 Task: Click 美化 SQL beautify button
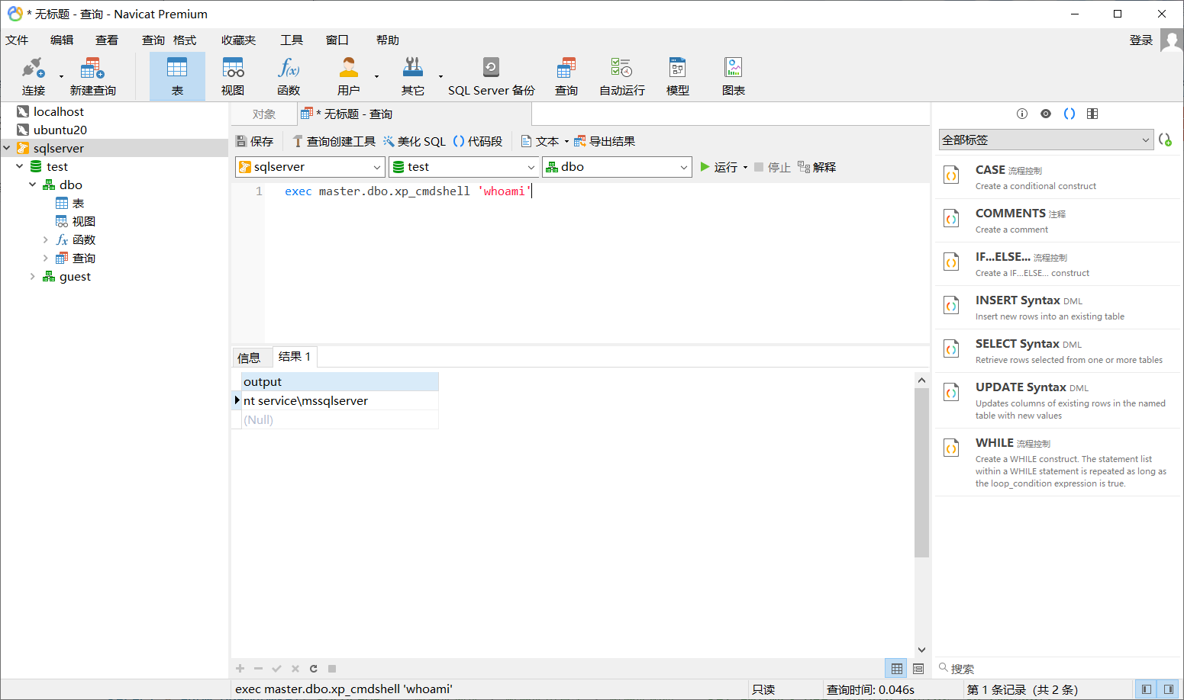[x=415, y=141]
